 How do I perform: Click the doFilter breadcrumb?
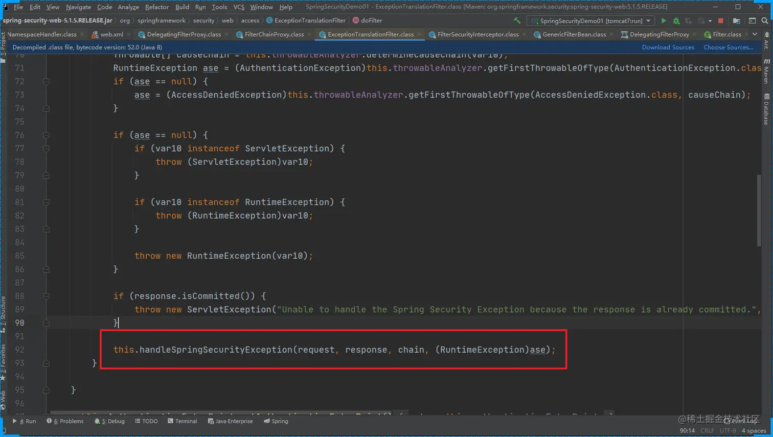tap(368, 20)
